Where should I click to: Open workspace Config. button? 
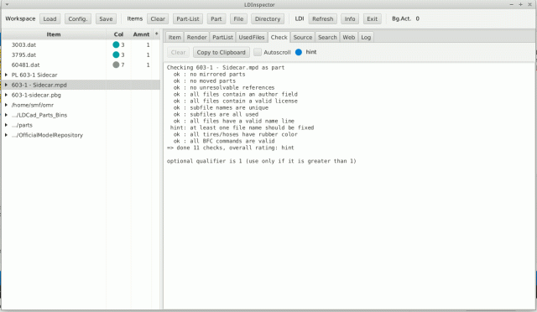tap(78, 18)
